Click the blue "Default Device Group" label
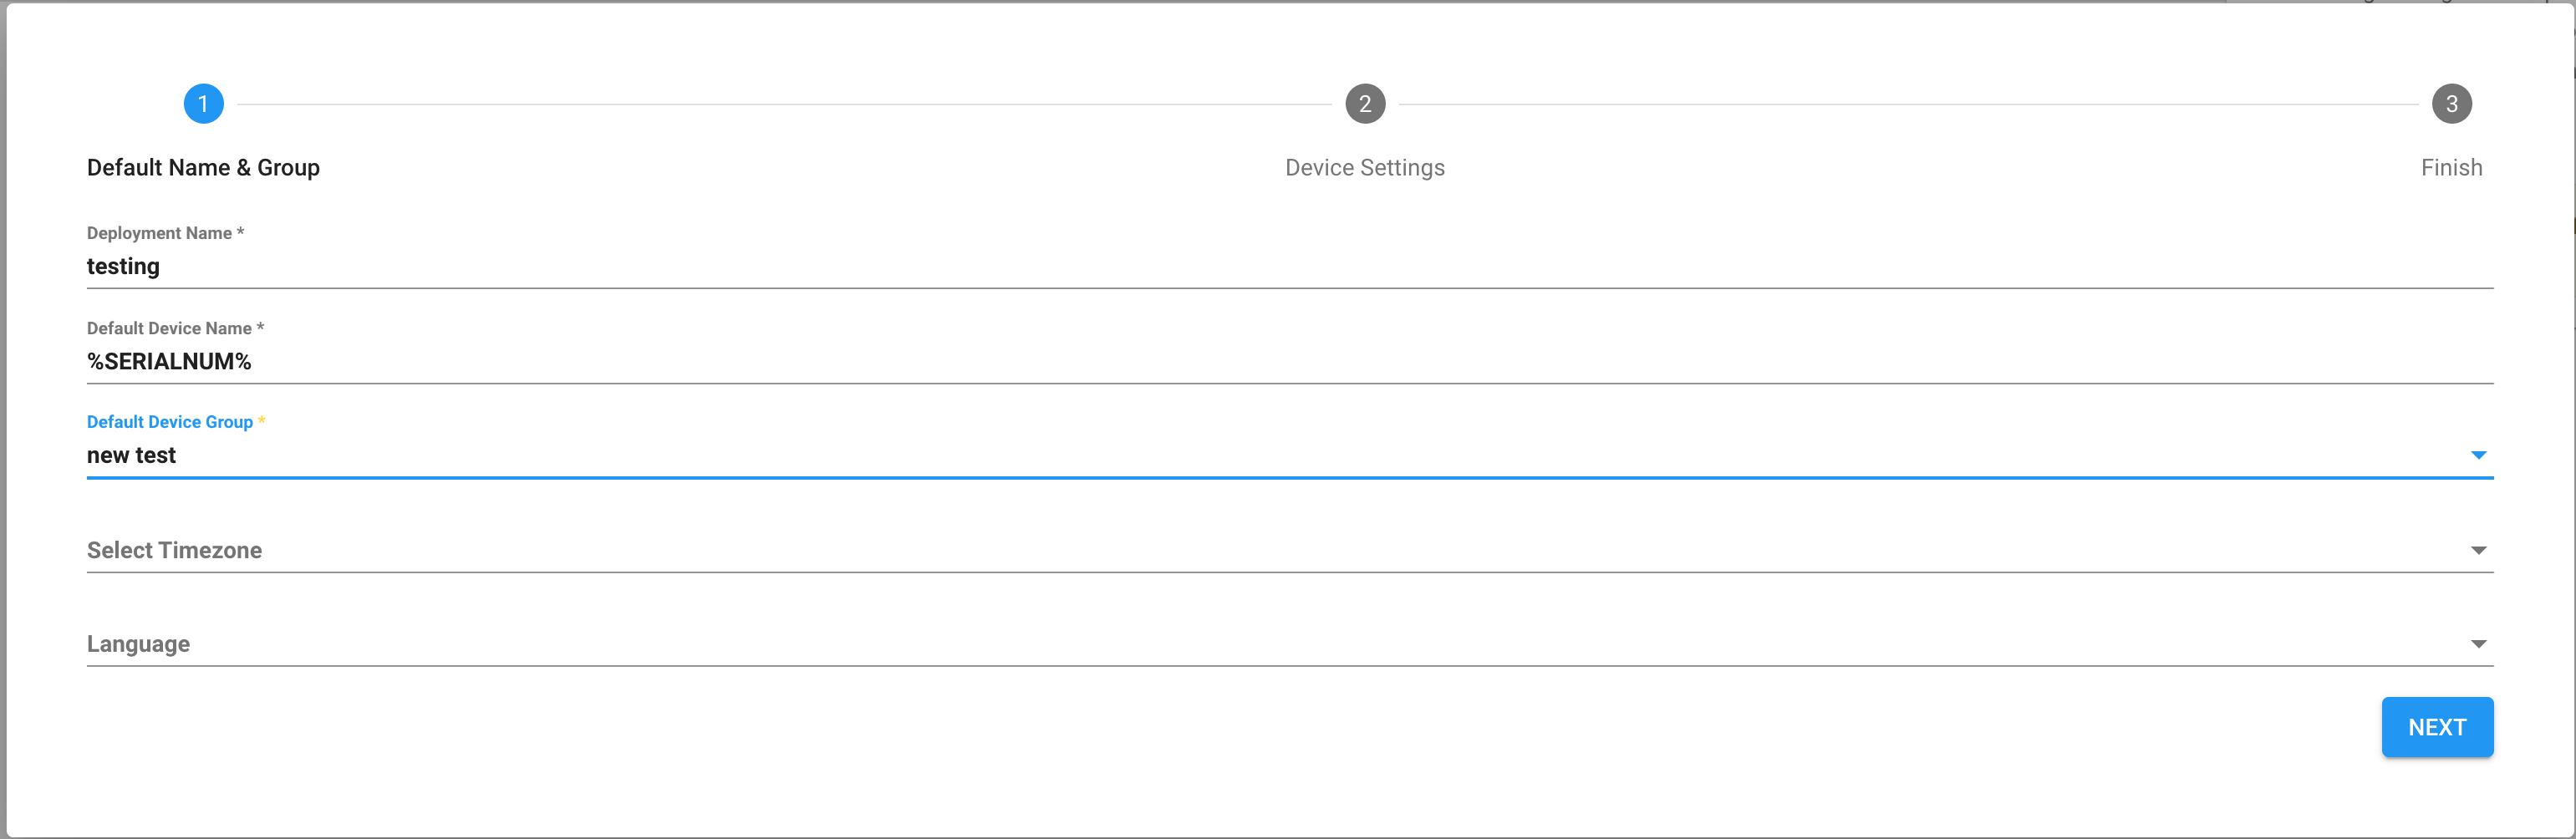This screenshot has height=839, width=2576. coord(170,422)
